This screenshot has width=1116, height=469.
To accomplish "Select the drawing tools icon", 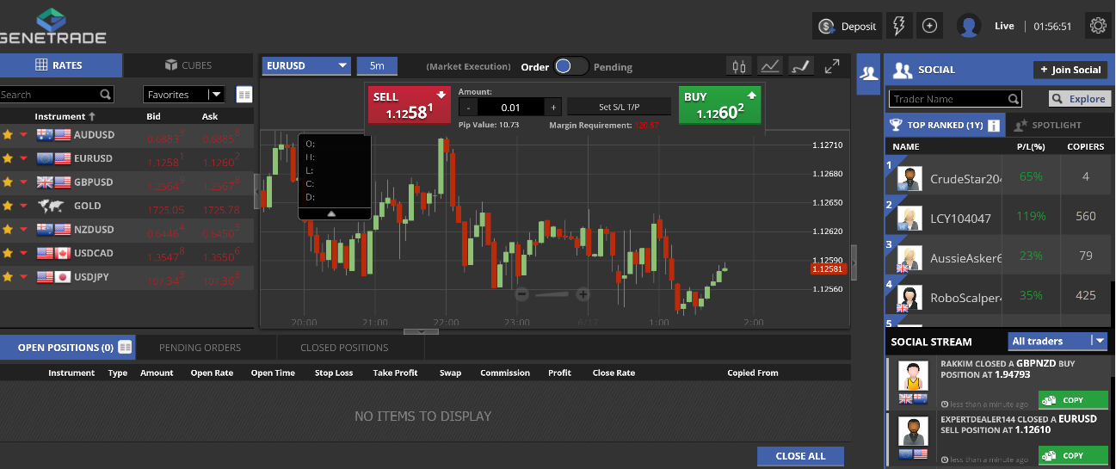I will click(801, 66).
